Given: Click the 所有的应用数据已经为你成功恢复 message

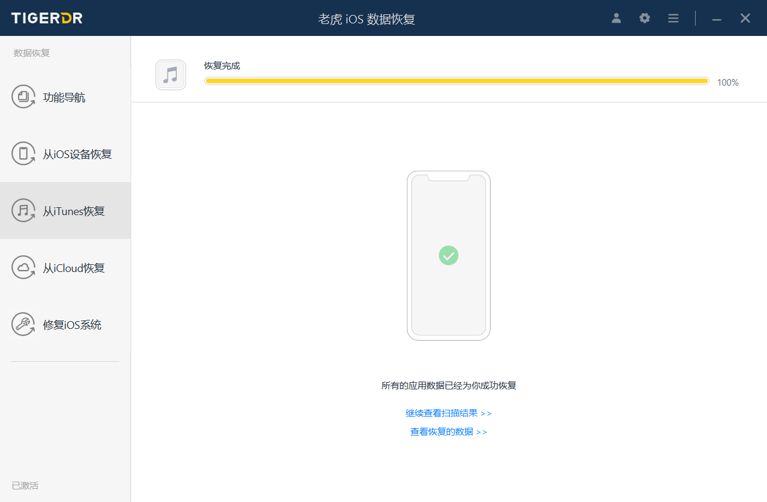Looking at the screenshot, I should pos(448,386).
